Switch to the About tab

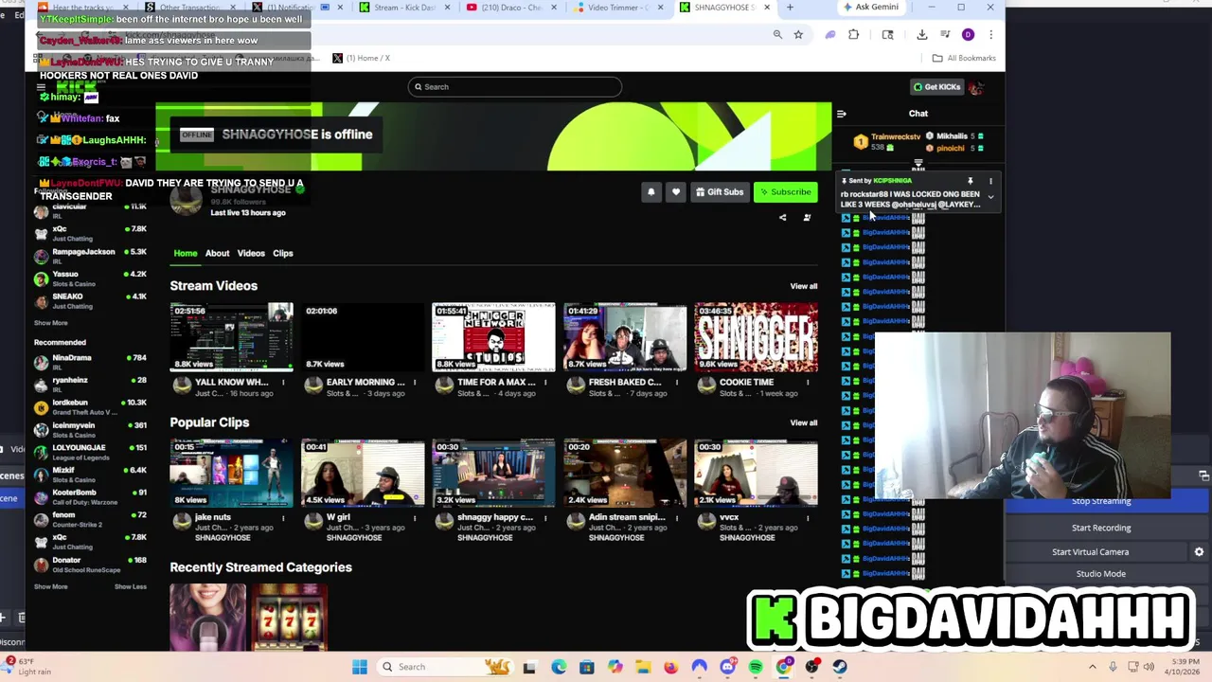coord(217,254)
